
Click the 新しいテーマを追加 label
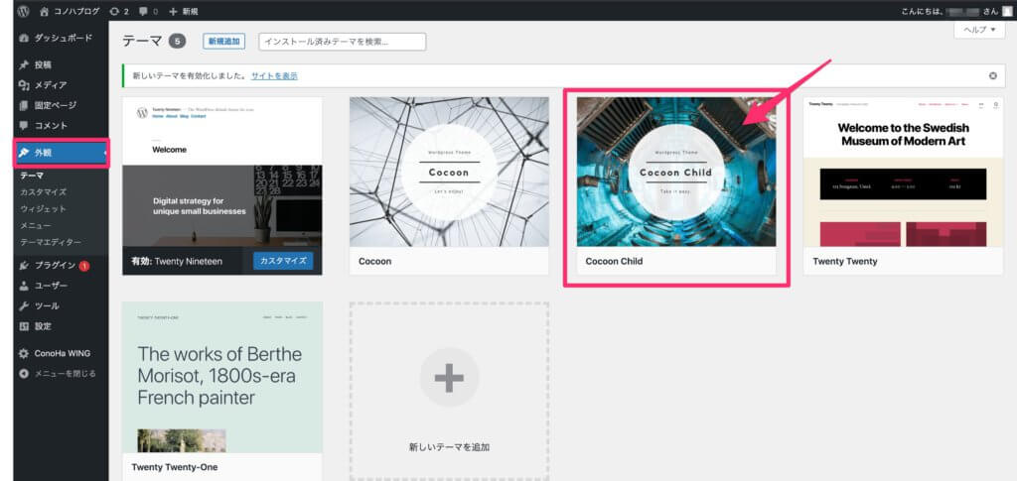coord(449,446)
